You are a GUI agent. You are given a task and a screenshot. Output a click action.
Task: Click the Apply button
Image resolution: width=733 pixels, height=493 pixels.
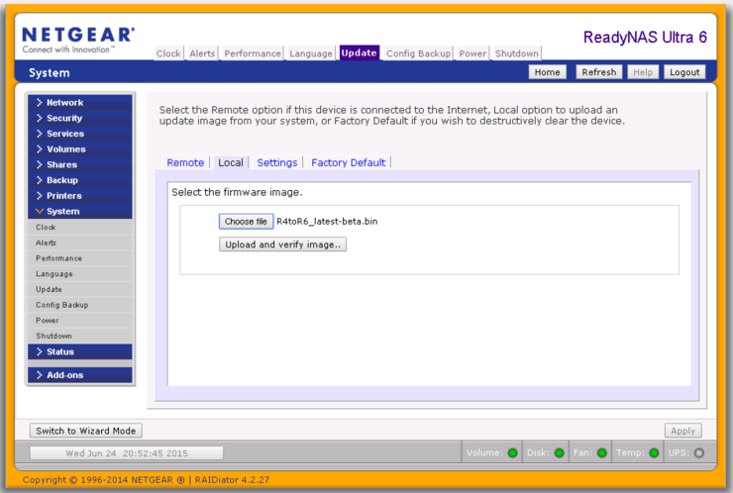(683, 431)
